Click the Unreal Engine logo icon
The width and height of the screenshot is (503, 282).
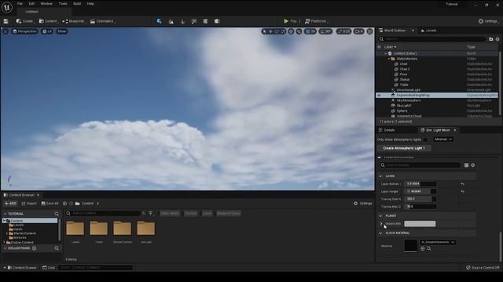(7, 7)
